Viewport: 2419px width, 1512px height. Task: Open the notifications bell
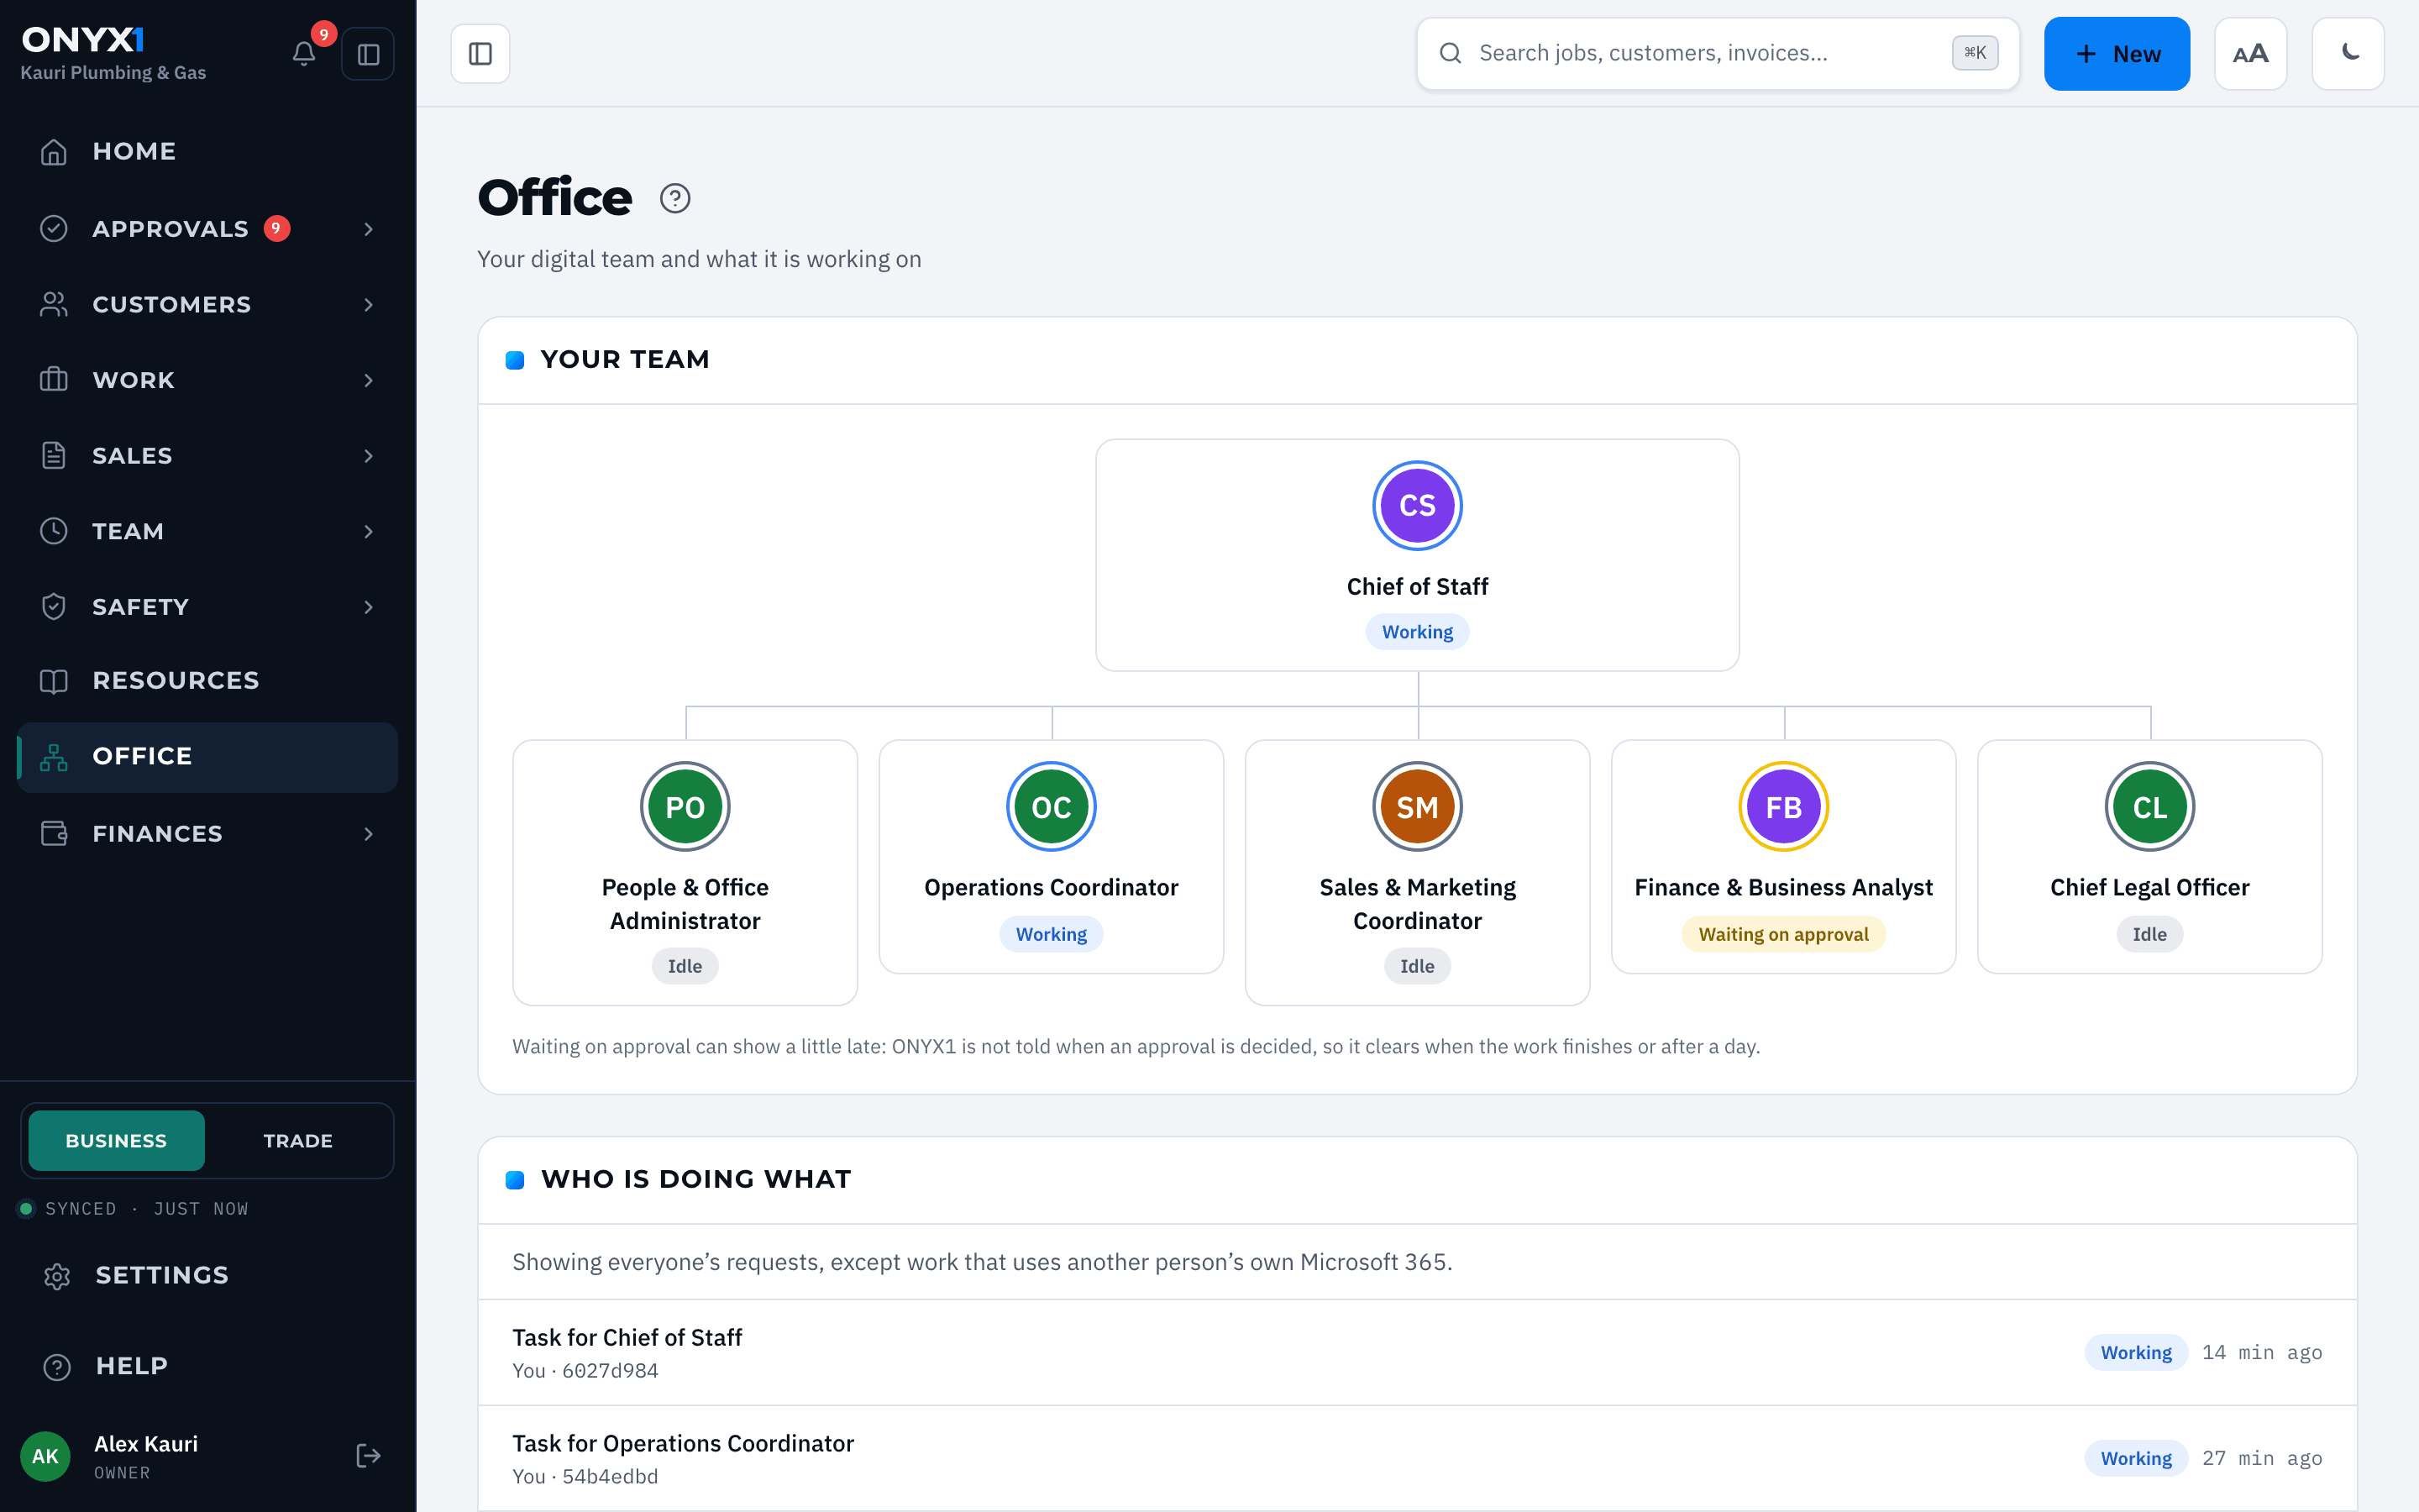coord(304,54)
